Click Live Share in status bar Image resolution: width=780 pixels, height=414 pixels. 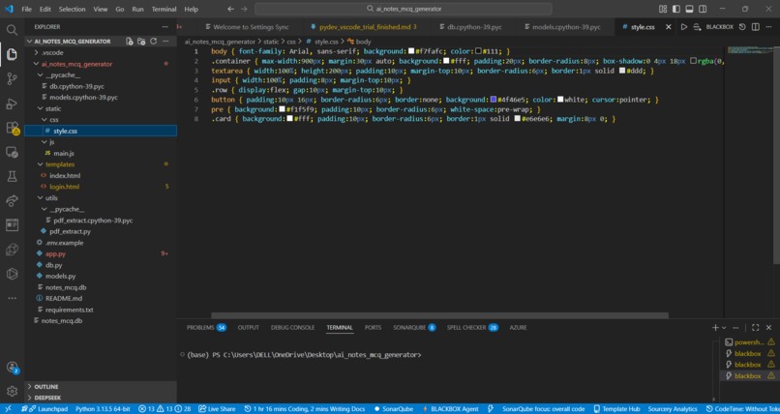(x=217, y=409)
